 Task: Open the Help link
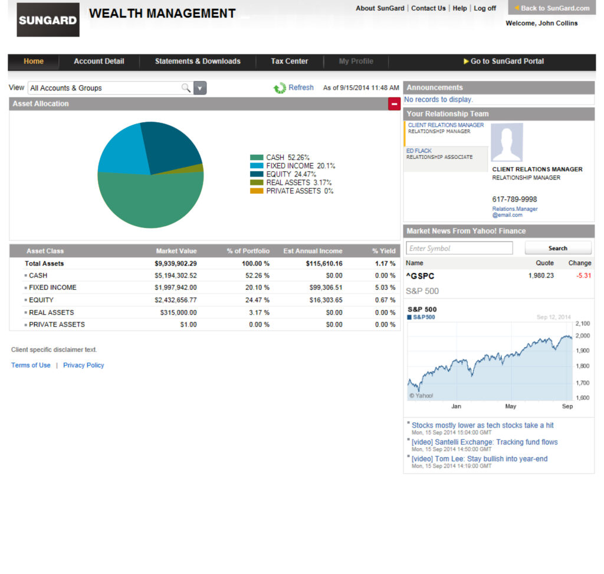pyautogui.click(x=459, y=8)
